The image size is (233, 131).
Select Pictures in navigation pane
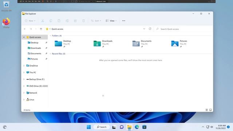pos(34,59)
